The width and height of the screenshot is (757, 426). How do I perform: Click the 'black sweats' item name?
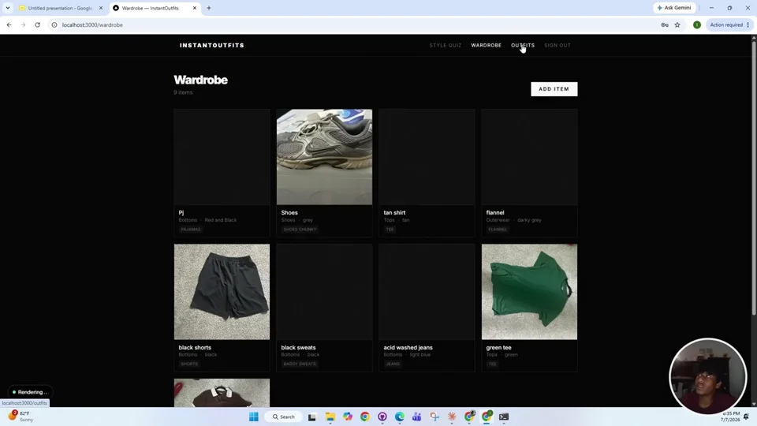click(298, 347)
